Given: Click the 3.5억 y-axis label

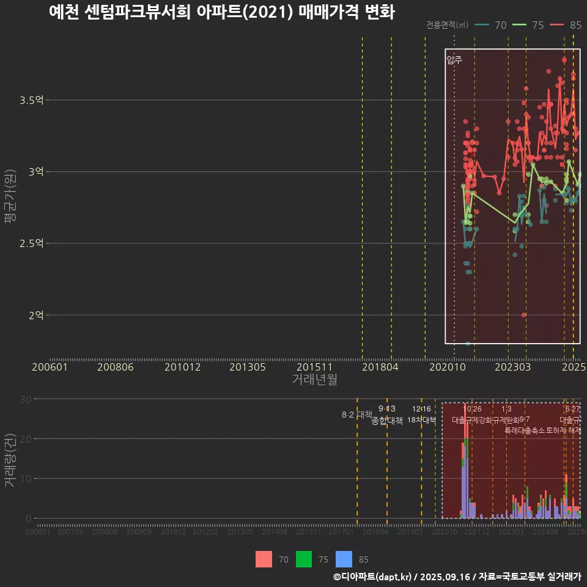Looking at the screenshot, I should pyautogui.click(x=31, y=100).
